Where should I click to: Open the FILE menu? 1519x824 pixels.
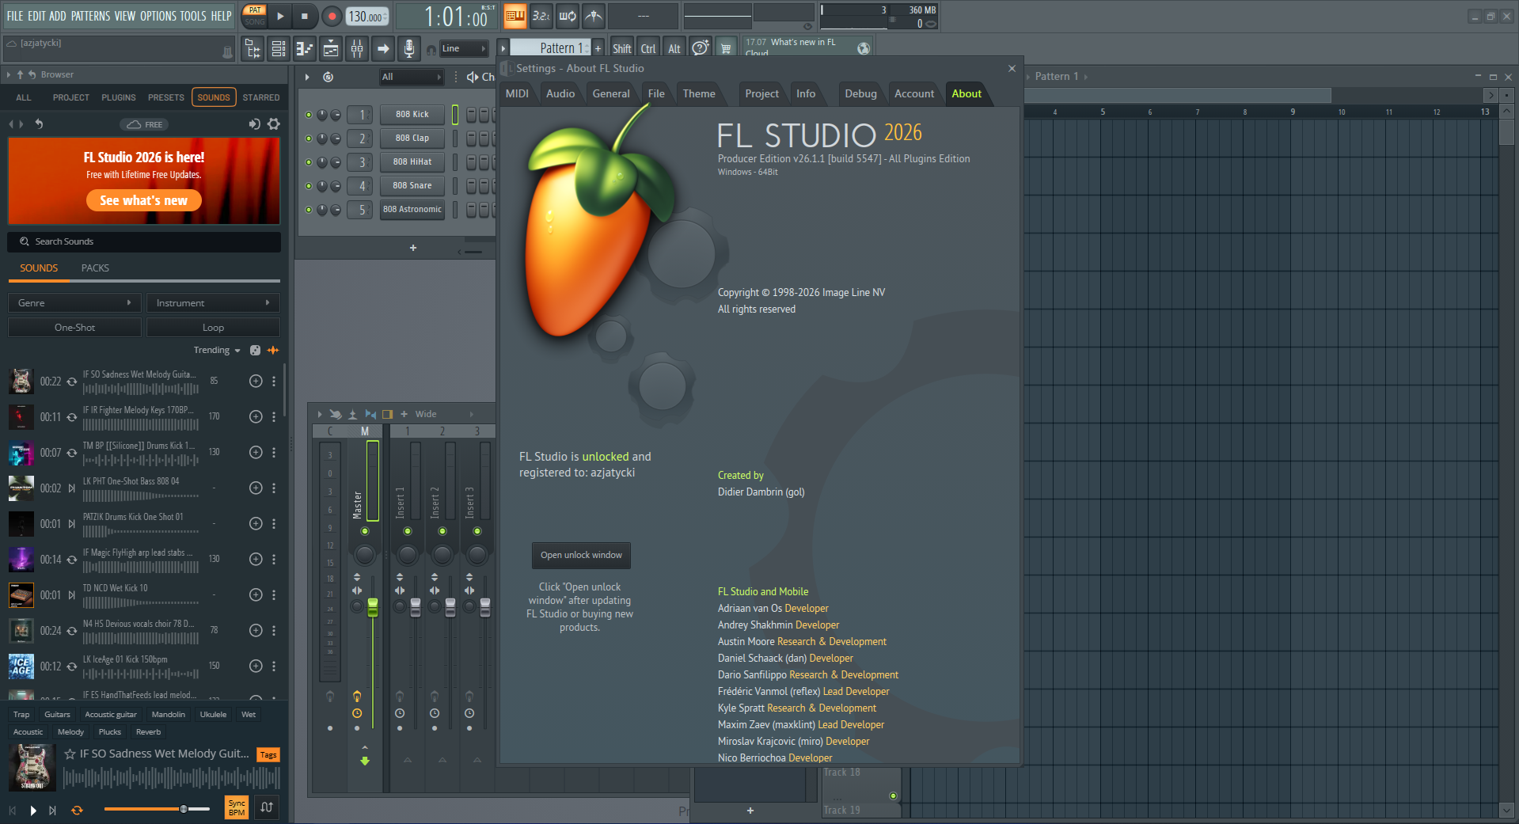[x=15, y=16]
